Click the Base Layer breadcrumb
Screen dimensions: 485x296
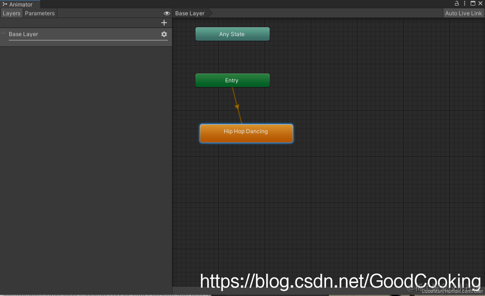[x=190, y=13]
